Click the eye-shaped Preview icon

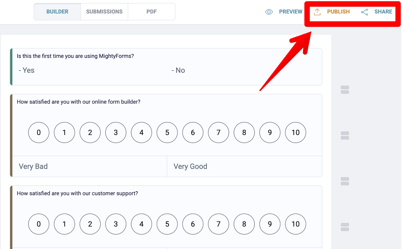(269, 12)
